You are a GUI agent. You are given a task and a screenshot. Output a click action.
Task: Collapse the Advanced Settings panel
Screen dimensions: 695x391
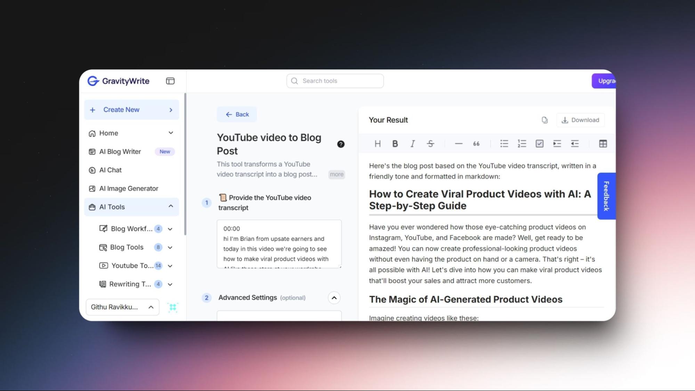(334, 298)
